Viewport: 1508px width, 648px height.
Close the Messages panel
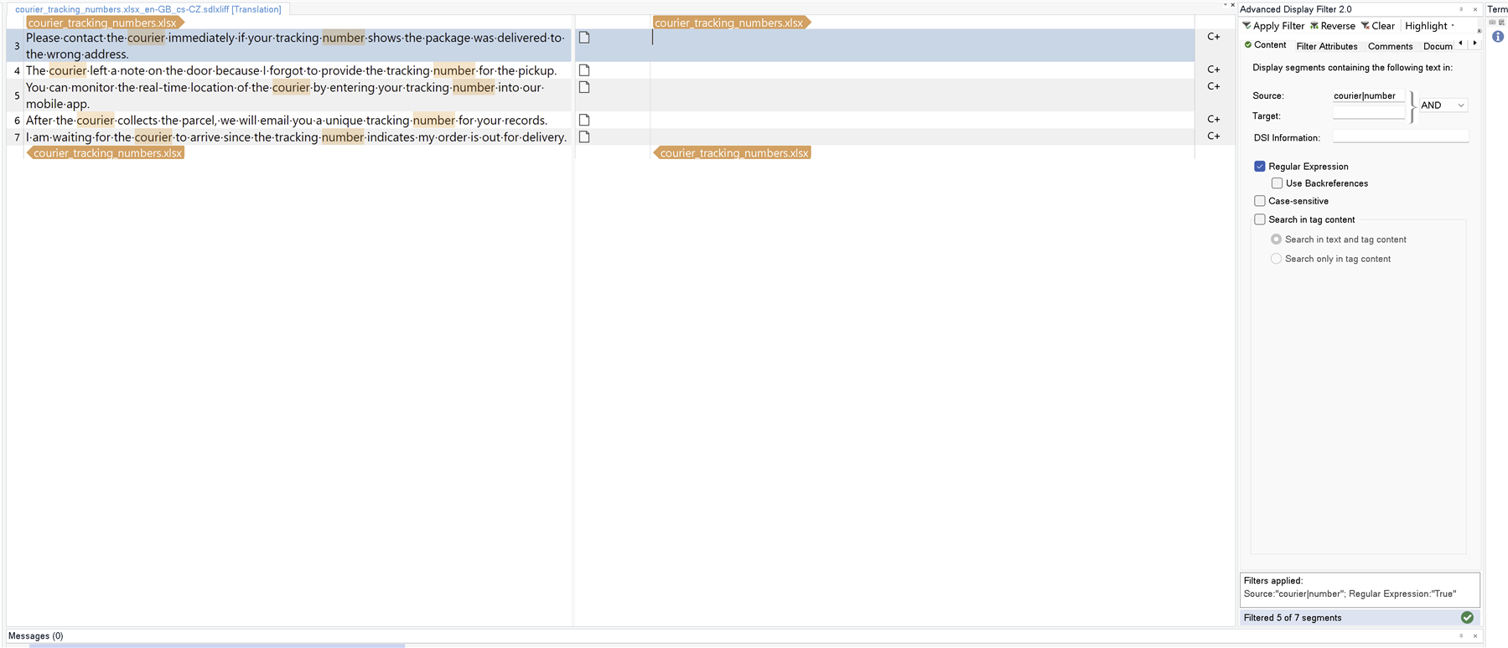click(x=1475, y=635)
